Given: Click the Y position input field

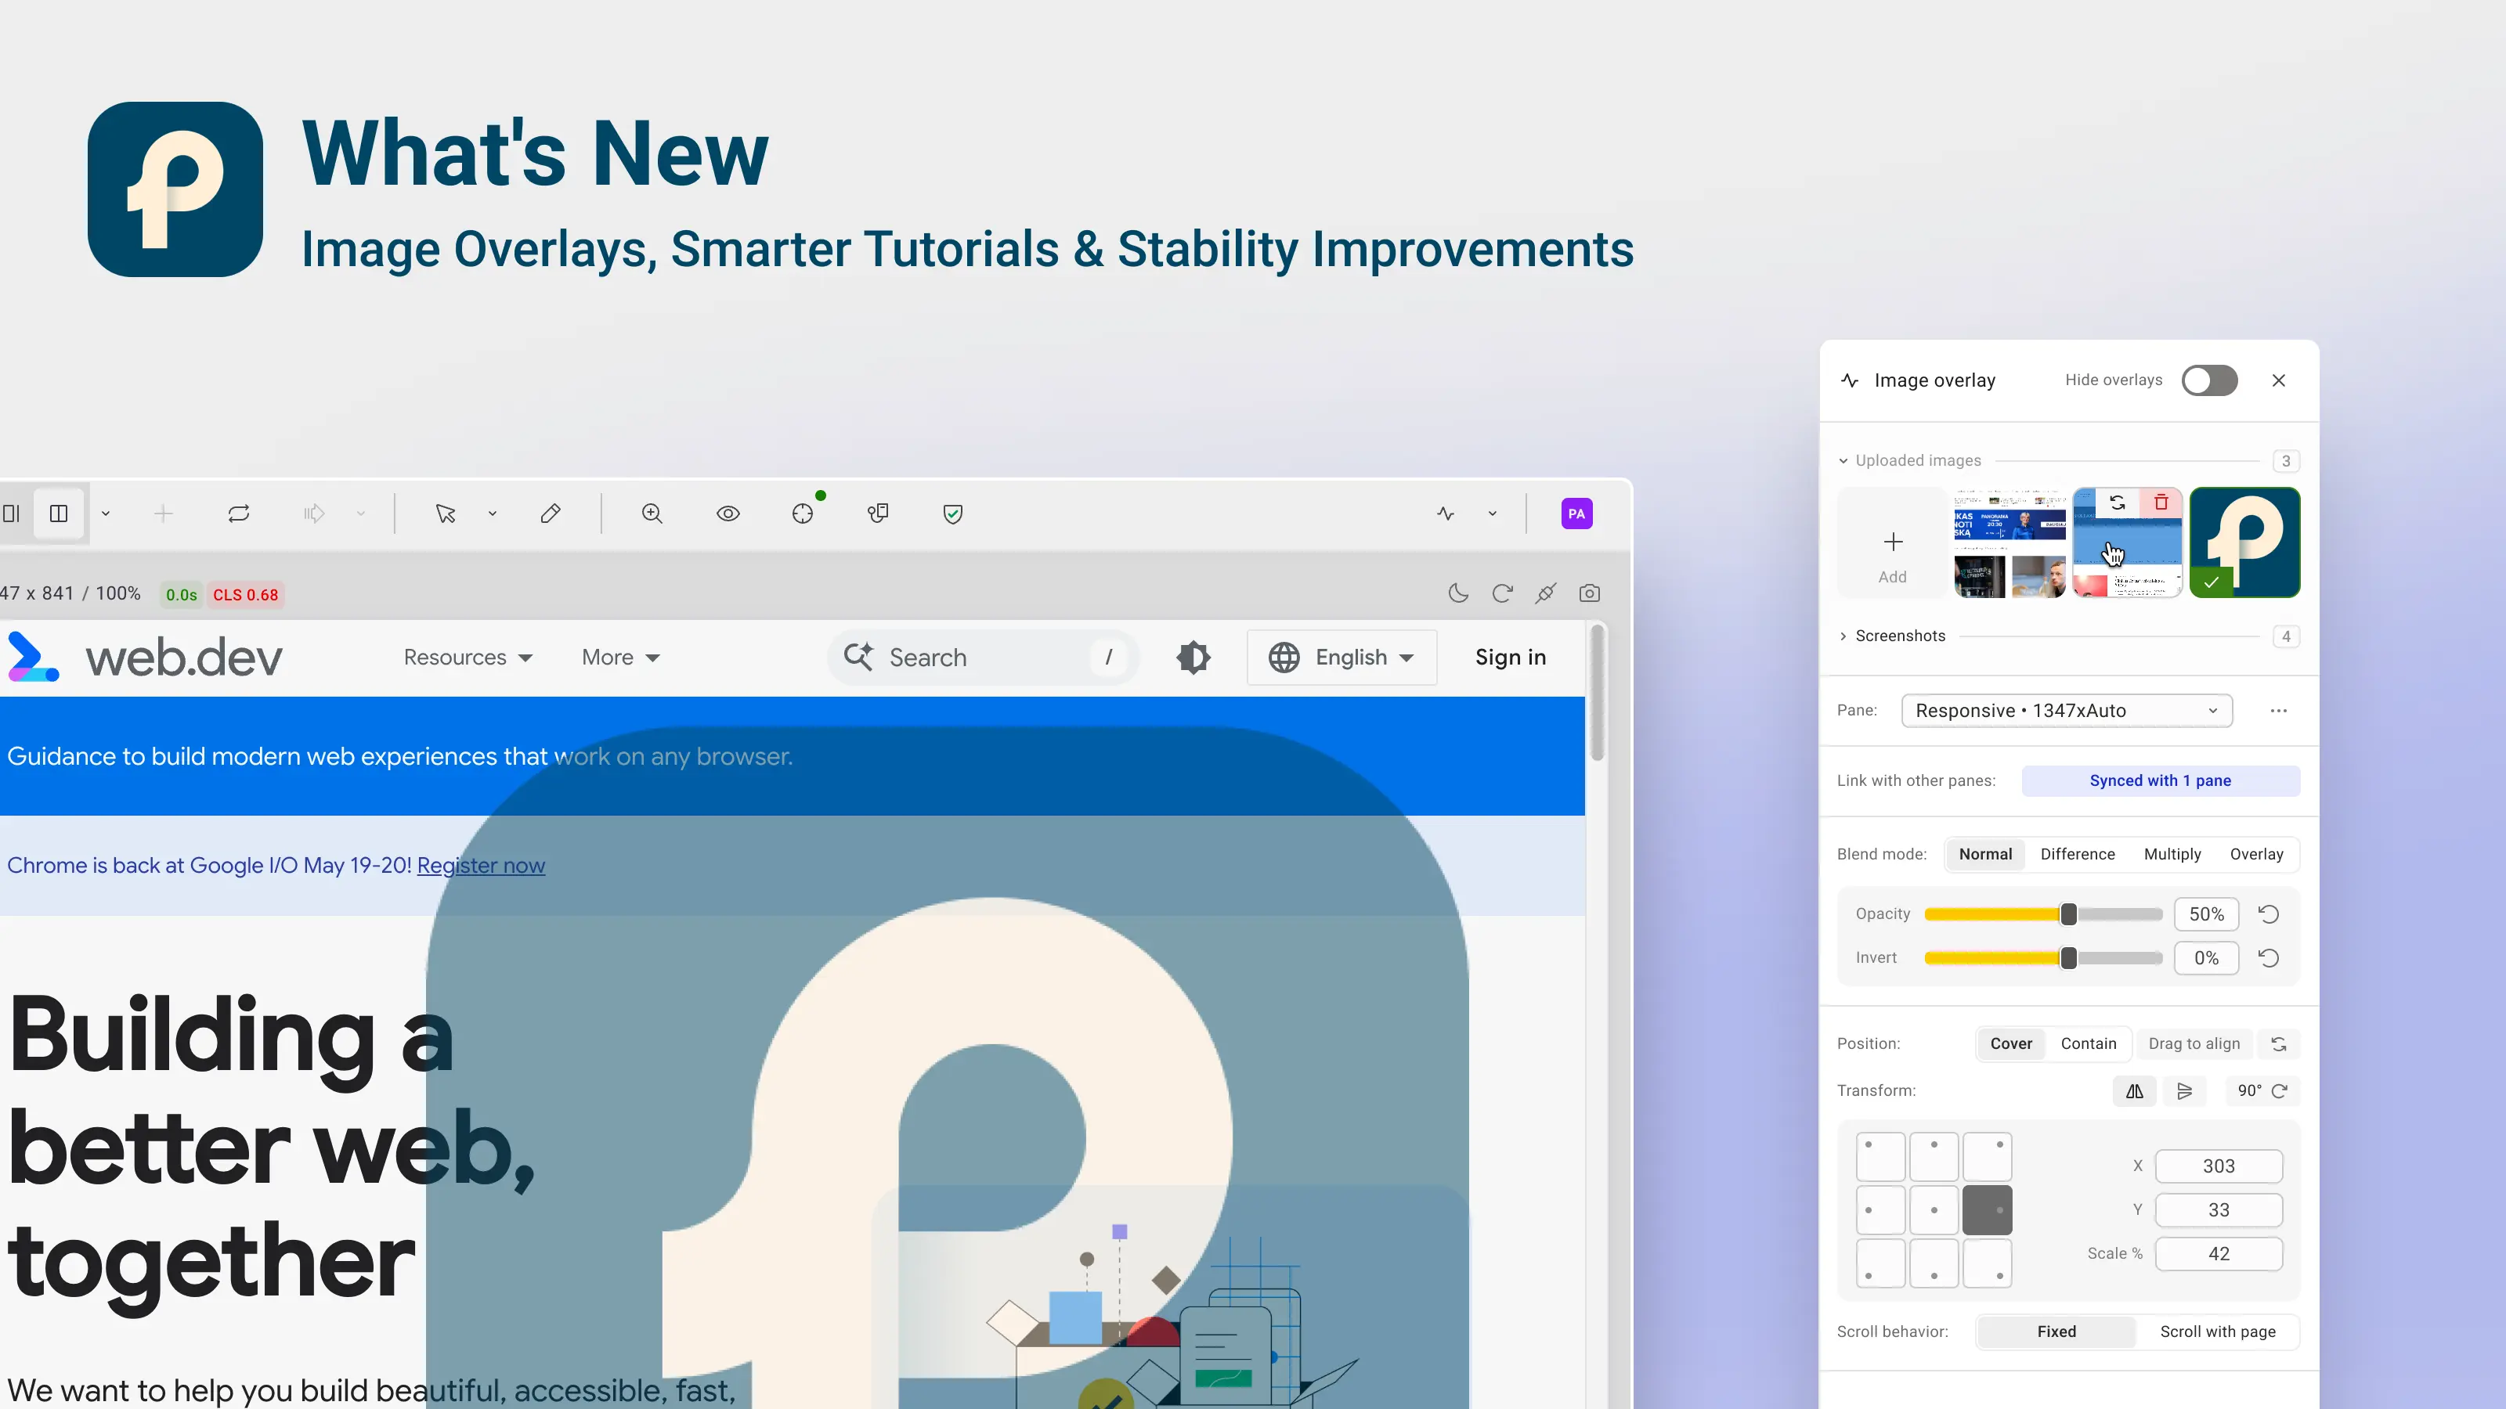Looking at the screenshot, I should (x=2219, y=1209).
